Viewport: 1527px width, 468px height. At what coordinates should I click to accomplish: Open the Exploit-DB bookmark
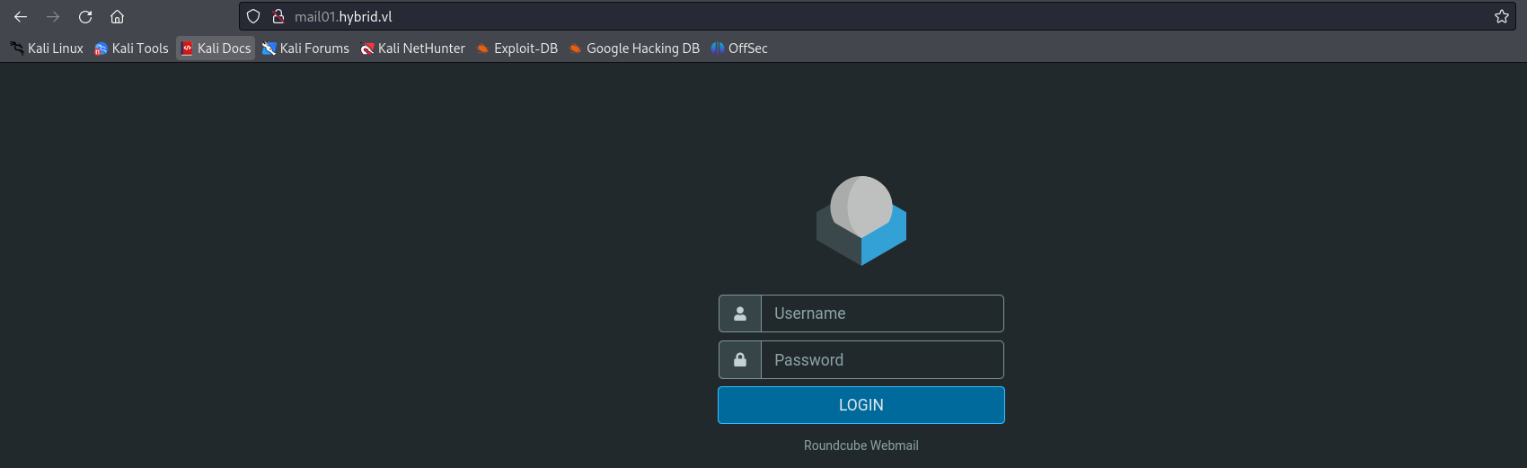[x=517, y=49]
